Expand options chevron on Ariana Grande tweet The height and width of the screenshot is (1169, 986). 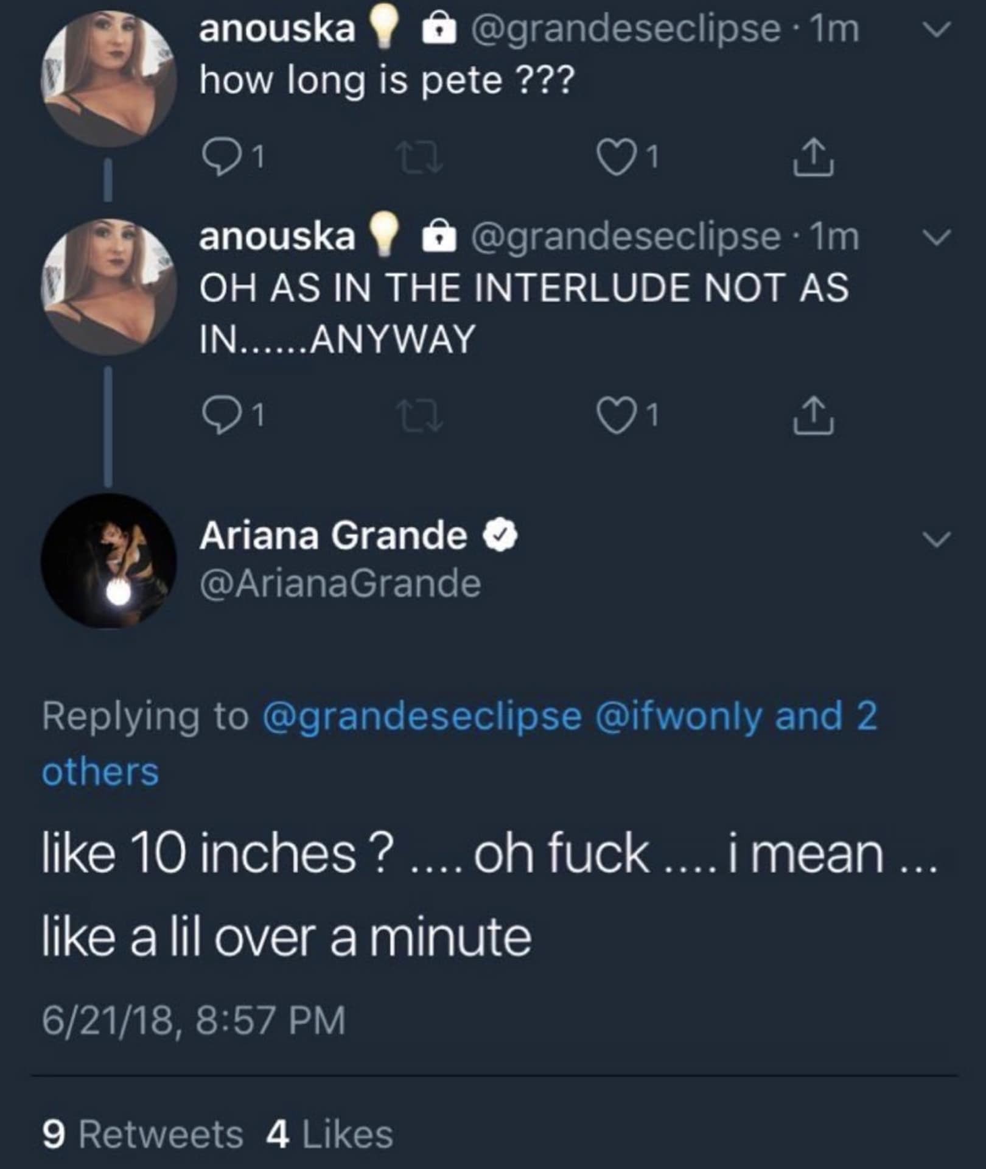click(935, 538)
